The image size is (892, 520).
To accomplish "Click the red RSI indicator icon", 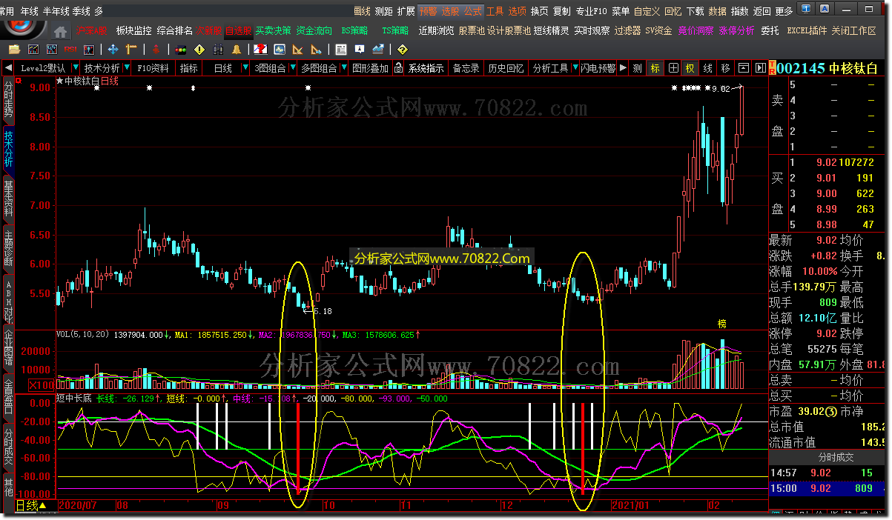I will point(70,49).
